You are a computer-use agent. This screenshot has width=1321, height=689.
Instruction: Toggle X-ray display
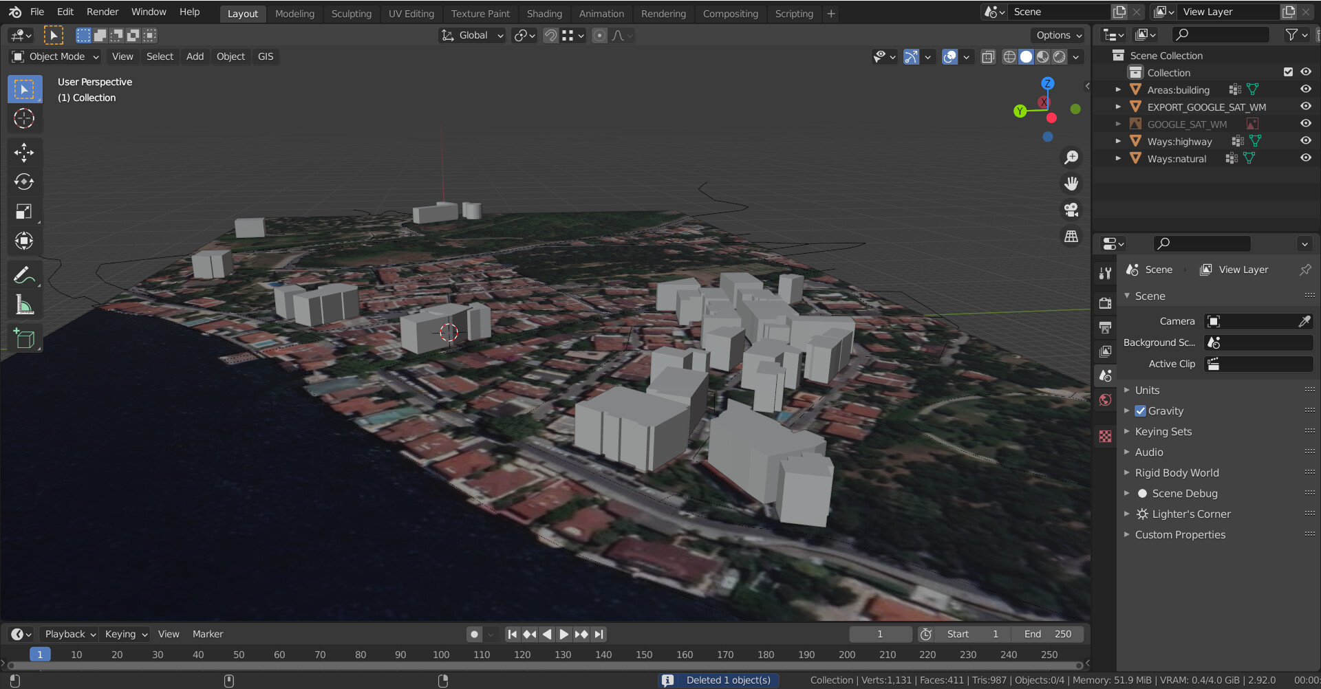click(988, 56)
